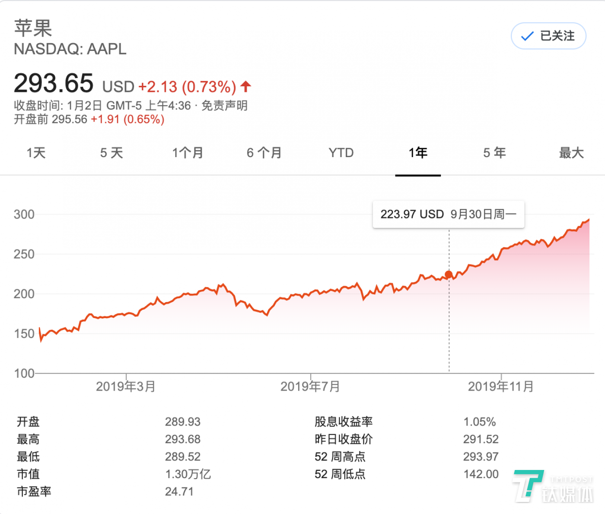Click the 2019年7月 axis label
Viewport: 605px width, 514px height.
pyautogui.click(x=310, y=386)
